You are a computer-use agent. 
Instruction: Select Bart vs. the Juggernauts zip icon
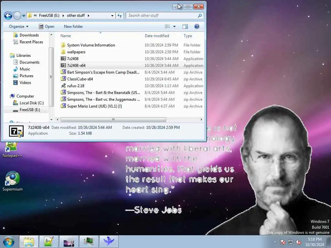[x=63, y=99]
